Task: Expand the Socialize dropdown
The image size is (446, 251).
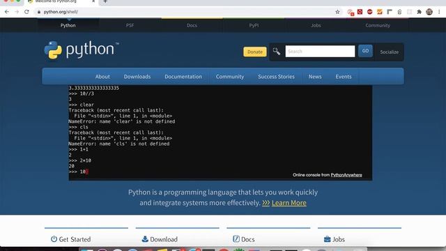Action: click(x=390, y=52)
